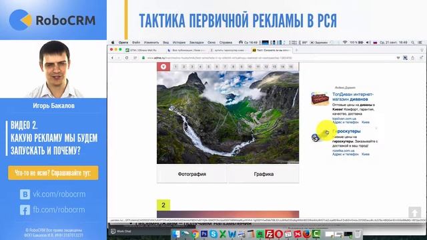The image size is (427, 240).
Task: Click the VK logo icon
Action: [x=25, y=194]
